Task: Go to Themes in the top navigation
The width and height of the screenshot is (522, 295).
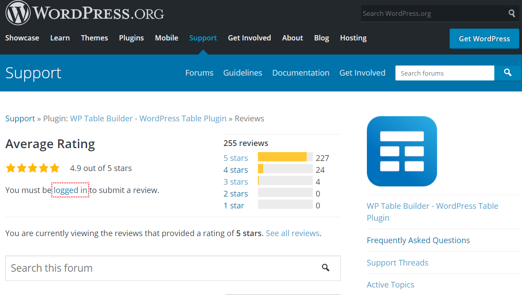Action: point(94,38)
